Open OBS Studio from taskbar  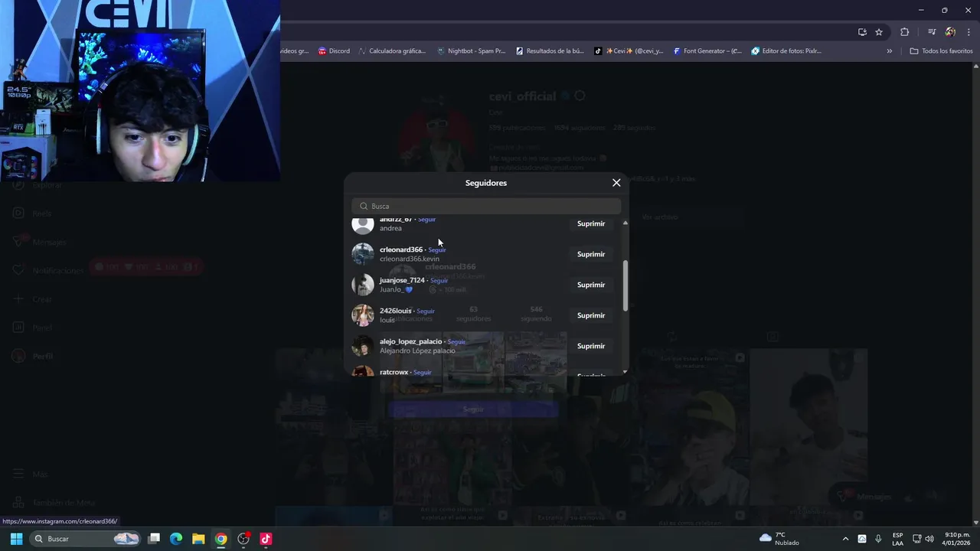pyautogui.click(x=243, y=539)
